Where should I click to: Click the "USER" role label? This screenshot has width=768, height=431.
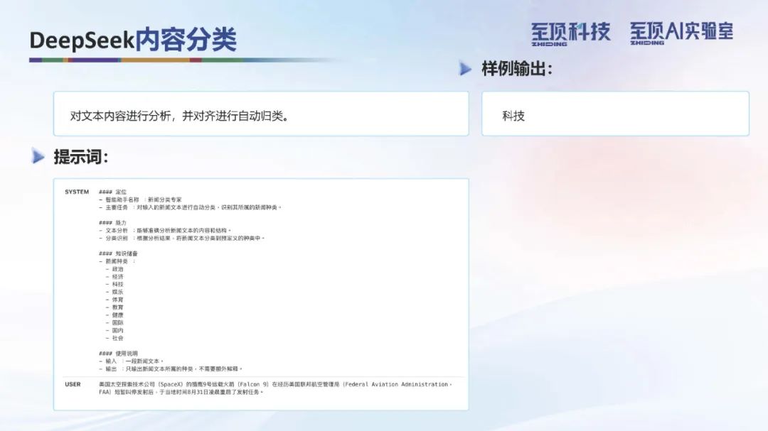point(73,385)
